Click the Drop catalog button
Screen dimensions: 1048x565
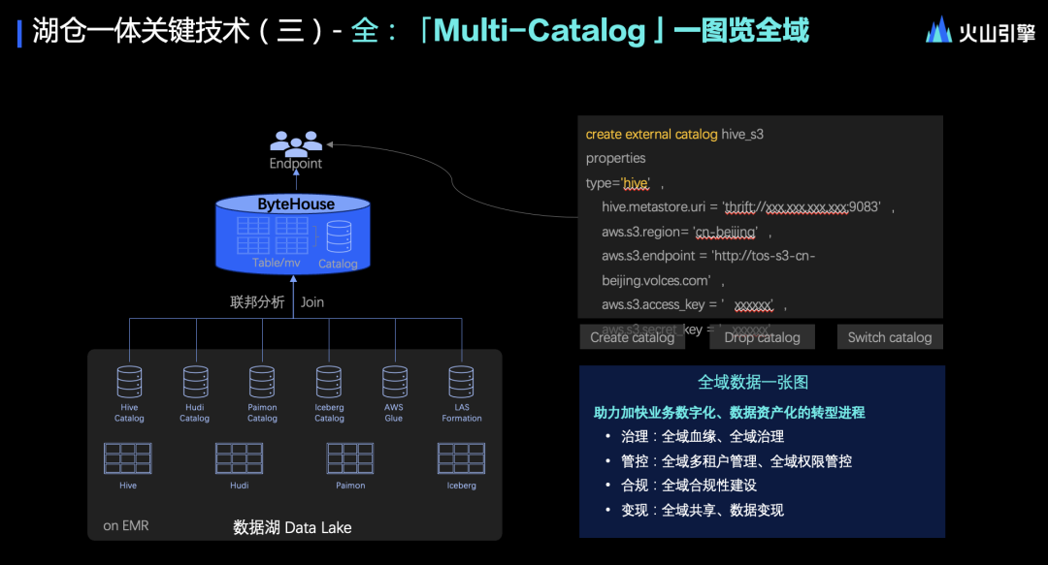(763, 337)
